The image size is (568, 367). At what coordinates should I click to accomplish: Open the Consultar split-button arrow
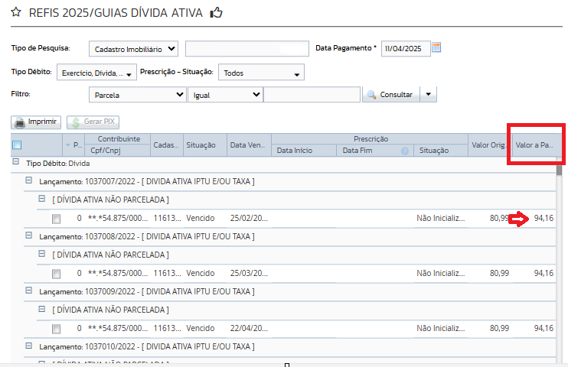pyautogui.click(x=429, y=95)
